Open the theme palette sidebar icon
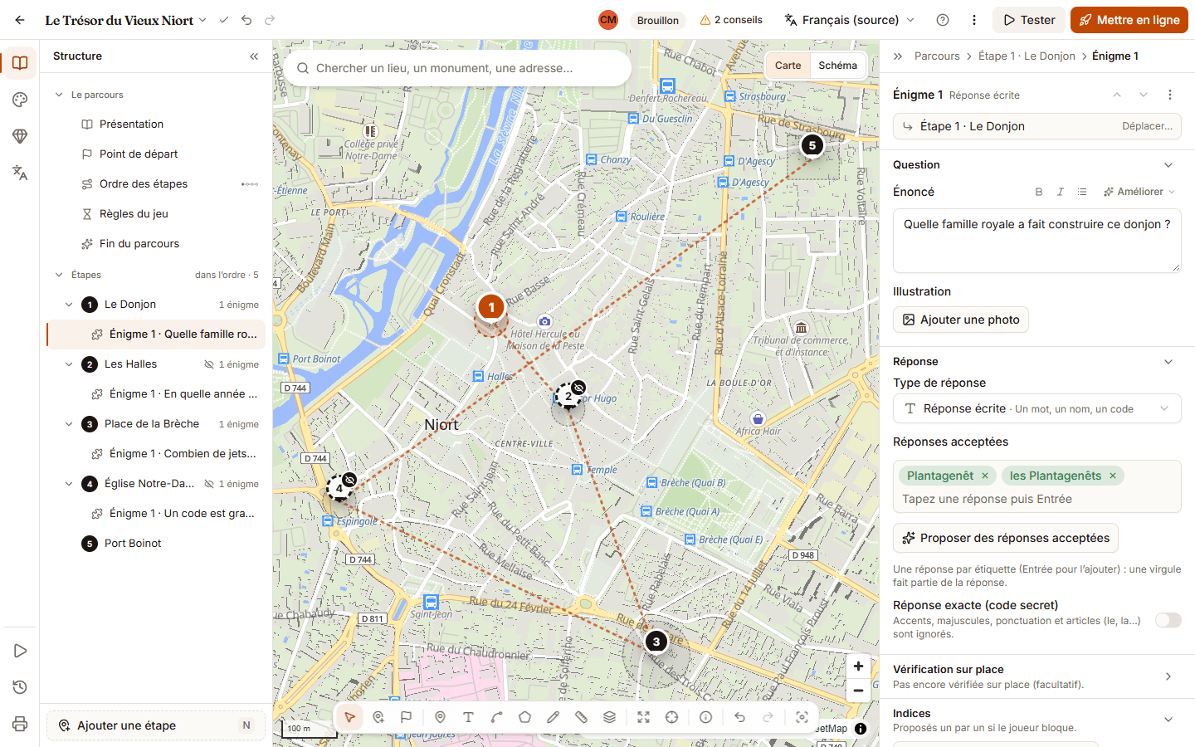The height and width of the screenshot is (747, 1195). pyautogui.click(x=20, y=100)
